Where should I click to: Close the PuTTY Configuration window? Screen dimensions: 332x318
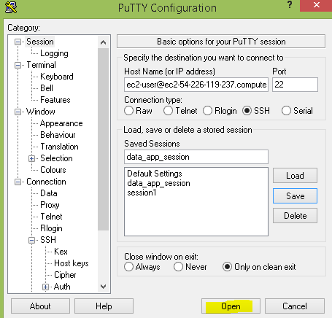pyautogui.click(x=316, y=5)
